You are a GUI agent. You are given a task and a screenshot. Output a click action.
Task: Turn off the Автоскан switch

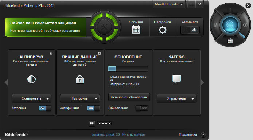[x=45, y=108]
